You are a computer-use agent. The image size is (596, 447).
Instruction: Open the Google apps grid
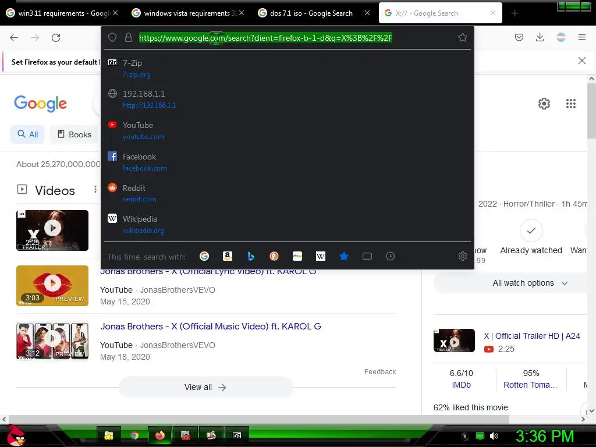coord(570,104)
